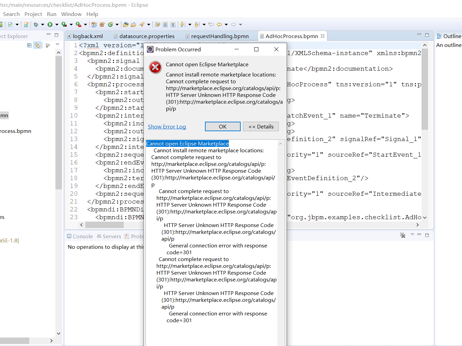Click the Search flashlight toolbar icon
The image size is (462, 346).
coord(142,24)
